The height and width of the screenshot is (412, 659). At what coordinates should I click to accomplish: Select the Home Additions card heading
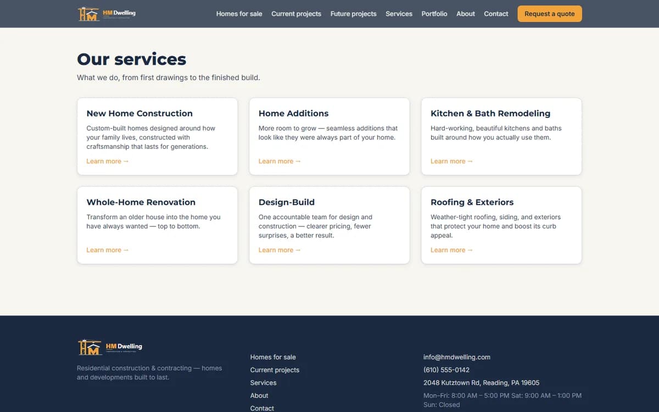tap(293, 113)
